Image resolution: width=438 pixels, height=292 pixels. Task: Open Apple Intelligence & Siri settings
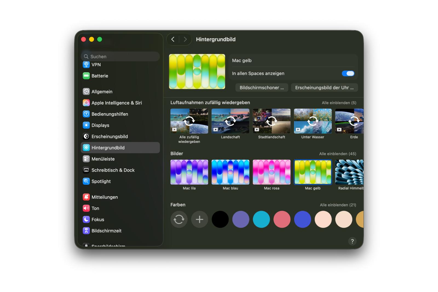86,103
